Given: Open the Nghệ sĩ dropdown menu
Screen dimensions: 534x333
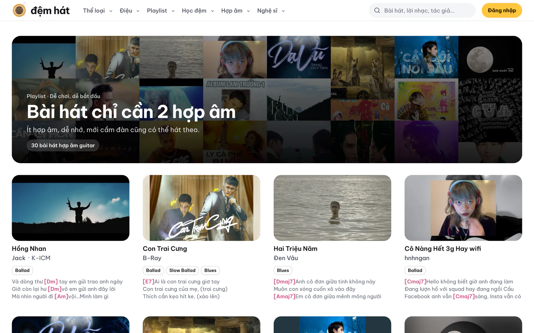Looking at the screenshot, I should [x=271, y=11].
